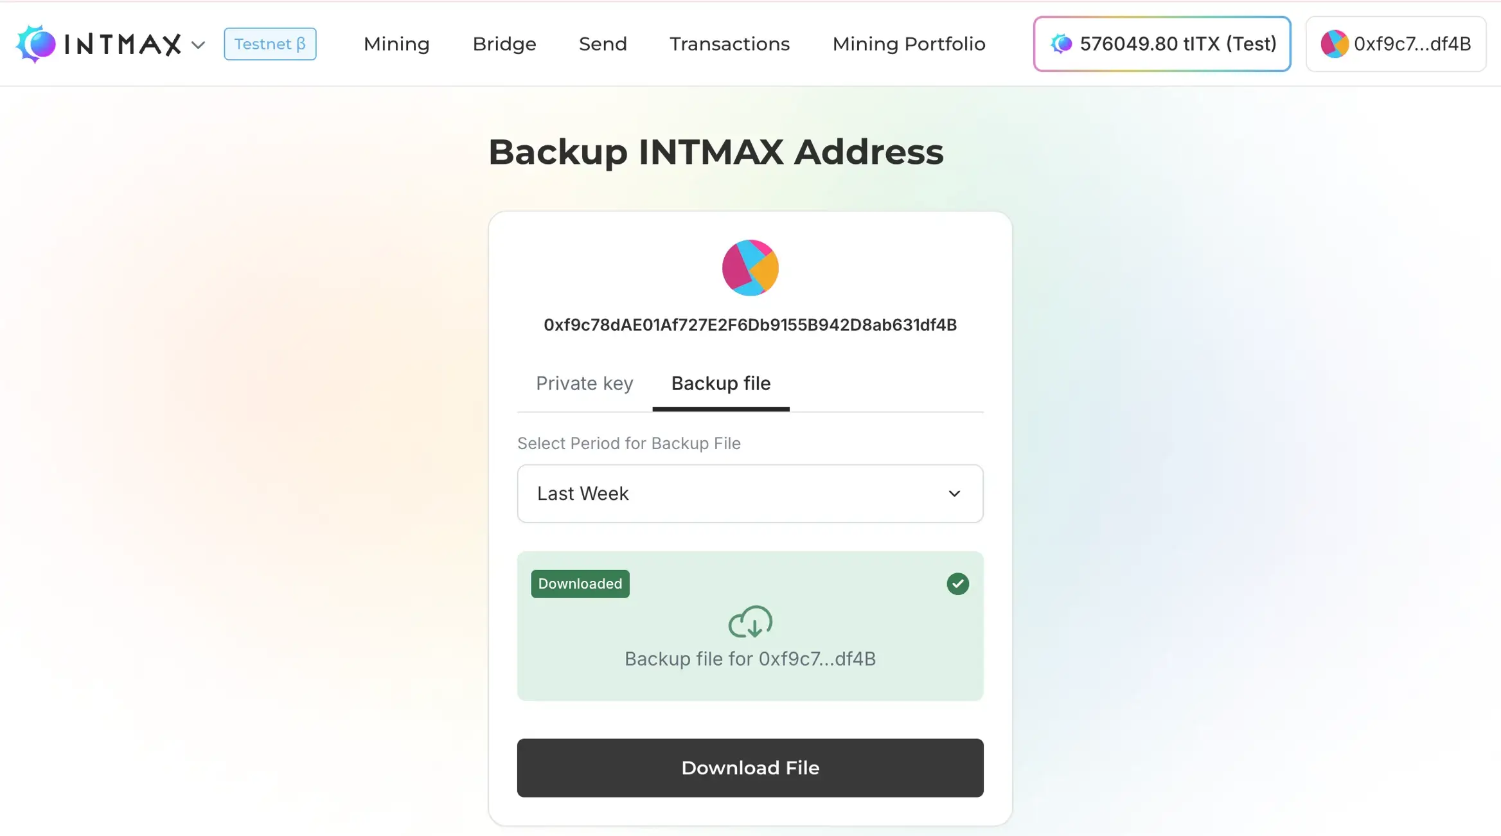The width and height of the screenshot is (1501, 836).
Task: Click the tITX token icon in balance display
Action: click(1061, 44)
